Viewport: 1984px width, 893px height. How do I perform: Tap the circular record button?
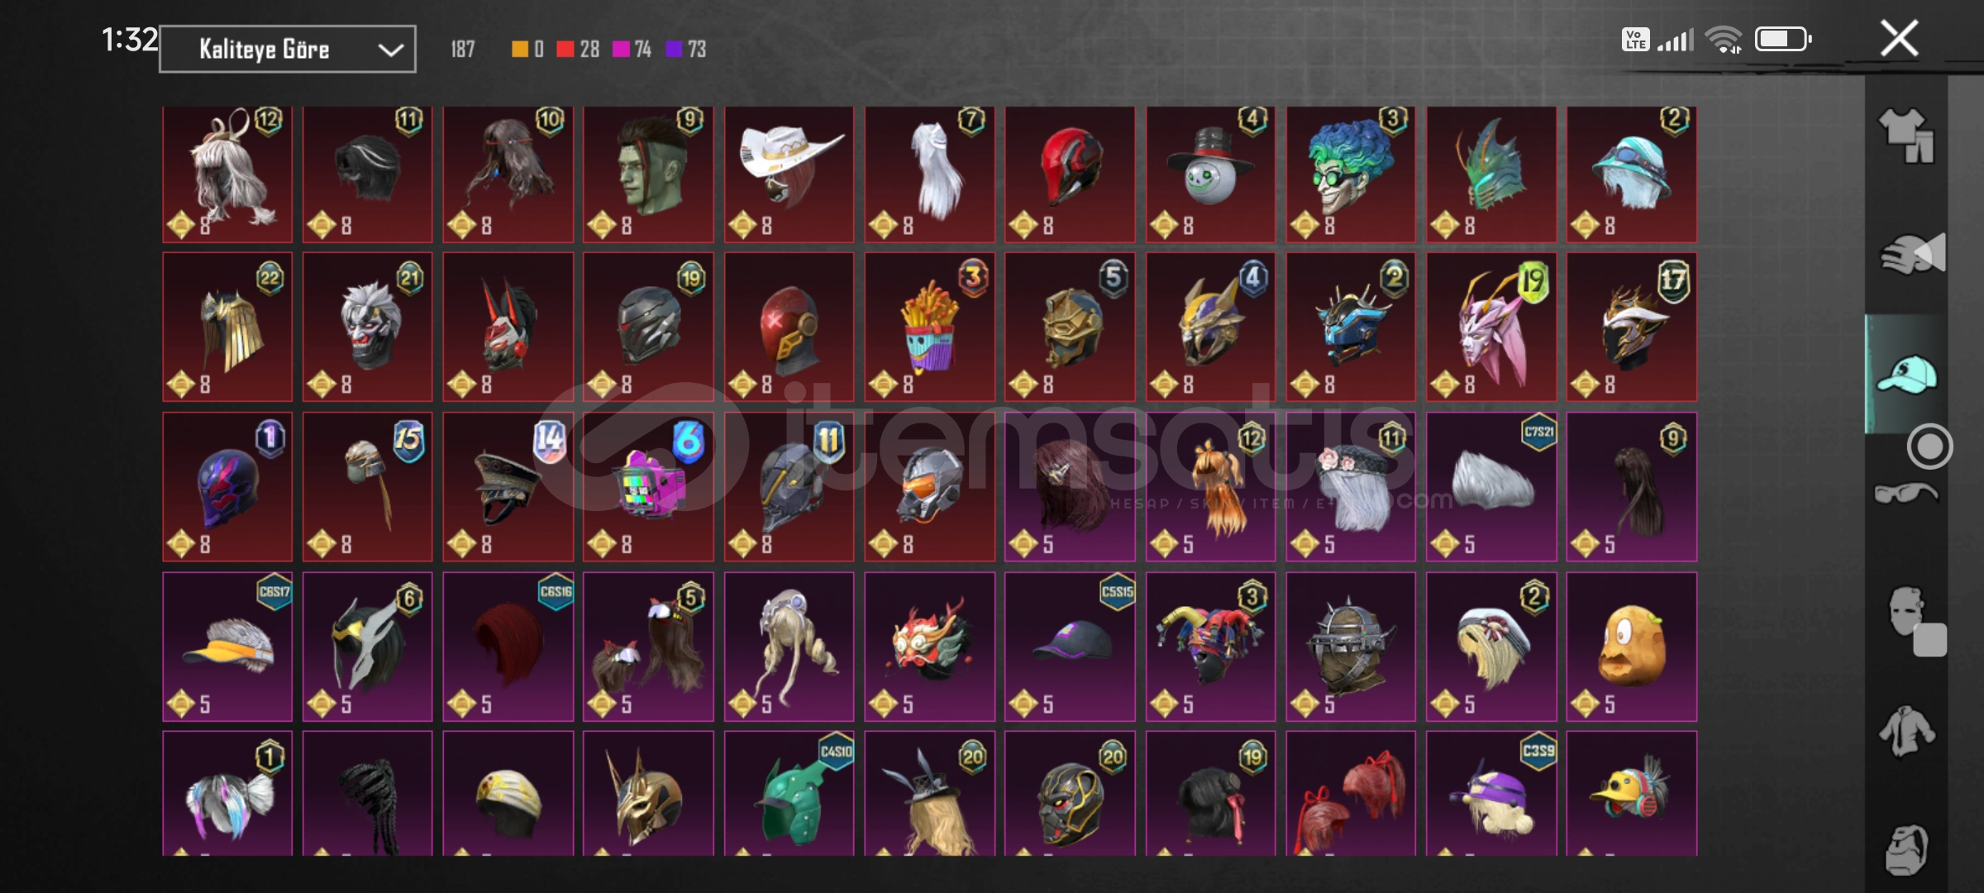(x=1929, y=446)
